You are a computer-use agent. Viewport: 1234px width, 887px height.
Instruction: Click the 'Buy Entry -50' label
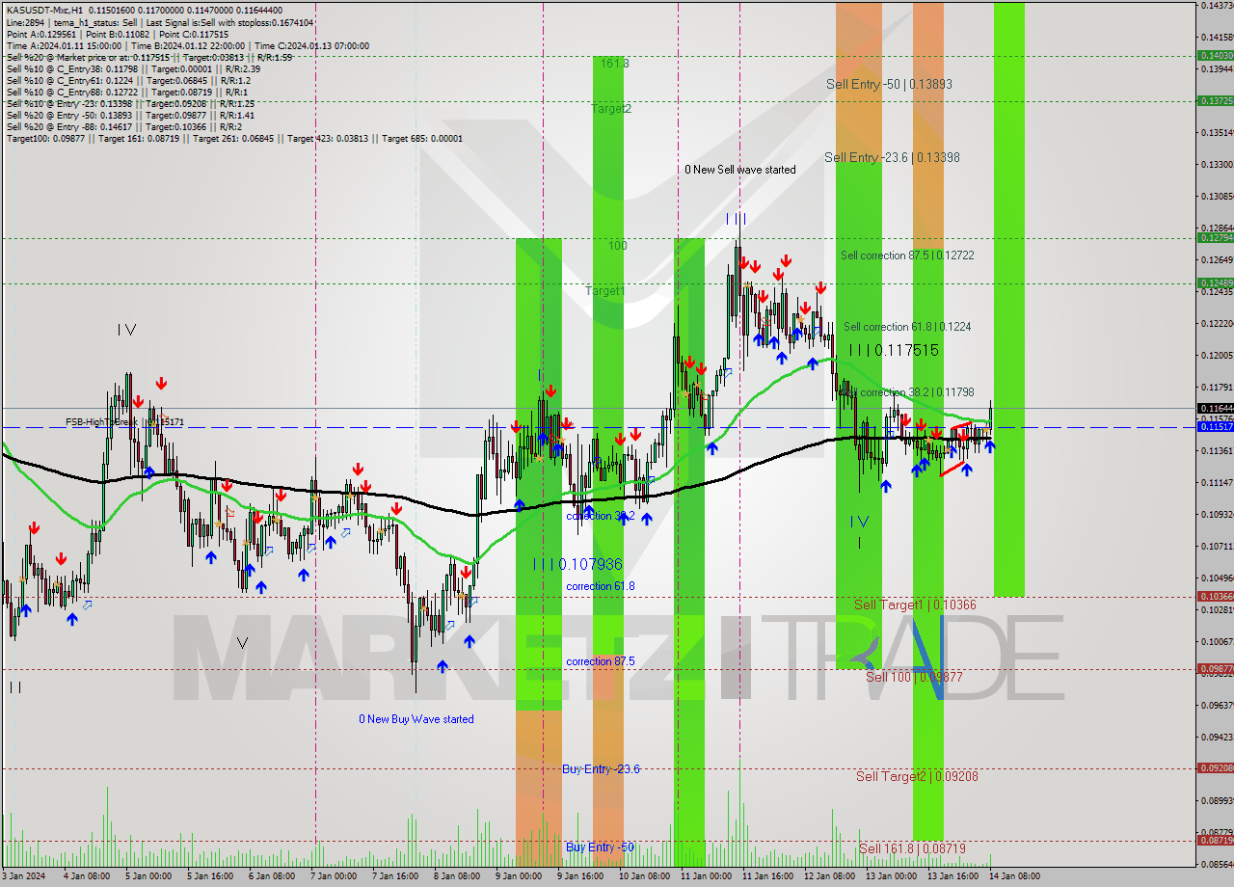tap(600, 847)
